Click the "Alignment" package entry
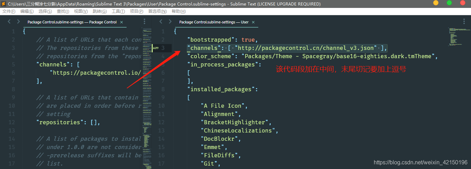 pos(219,114)
